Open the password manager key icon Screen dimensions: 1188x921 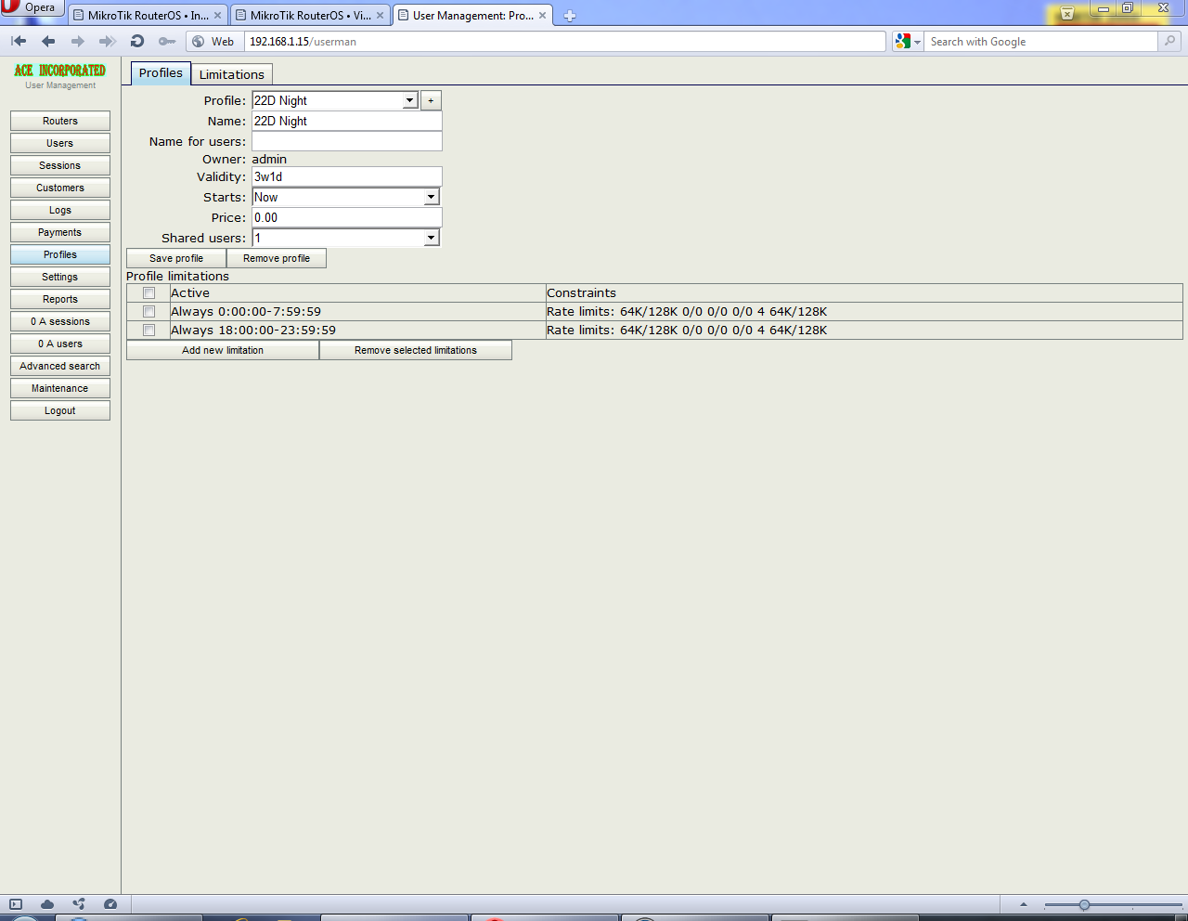click(x=167, y=41)
